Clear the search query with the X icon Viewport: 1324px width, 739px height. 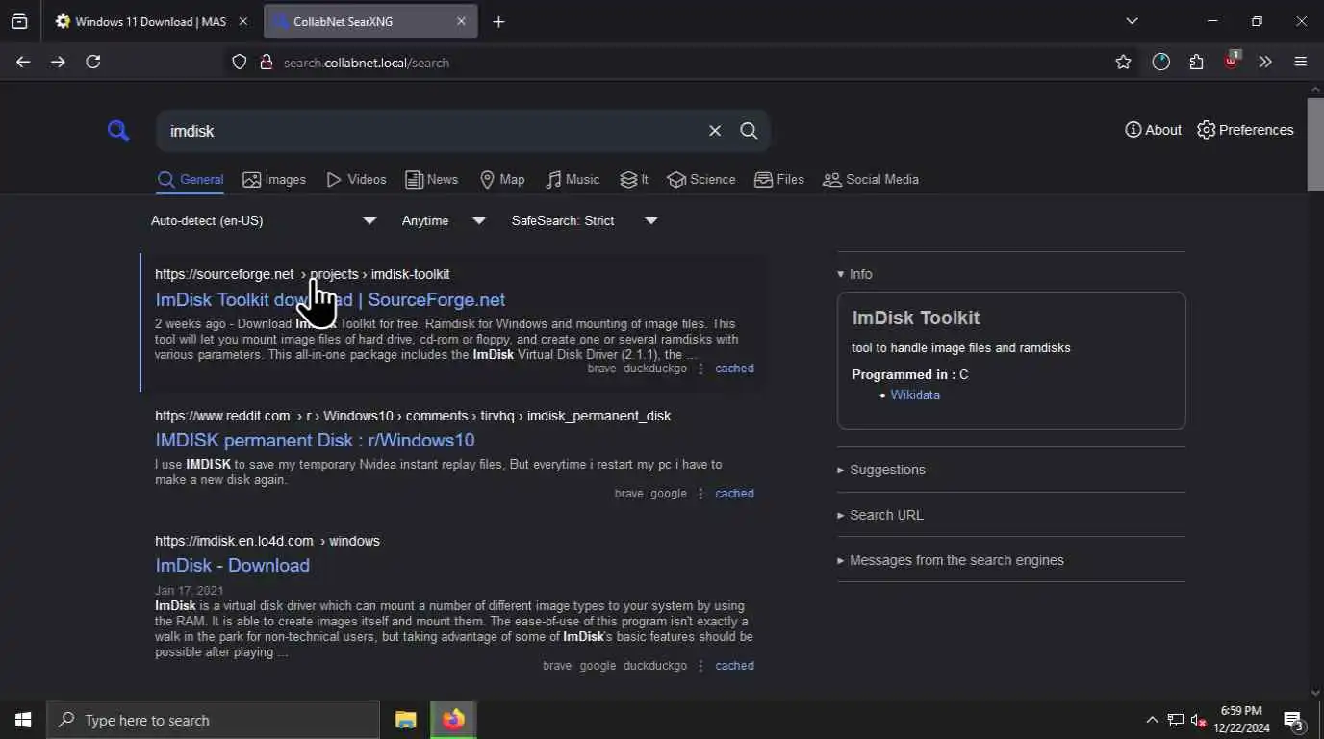(715, 131)
